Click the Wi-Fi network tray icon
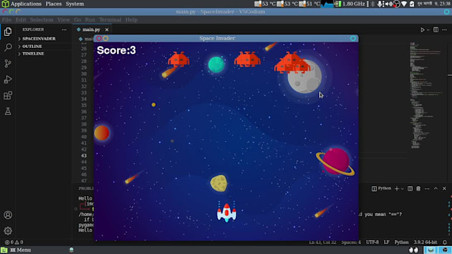 [x=404, y=4]
